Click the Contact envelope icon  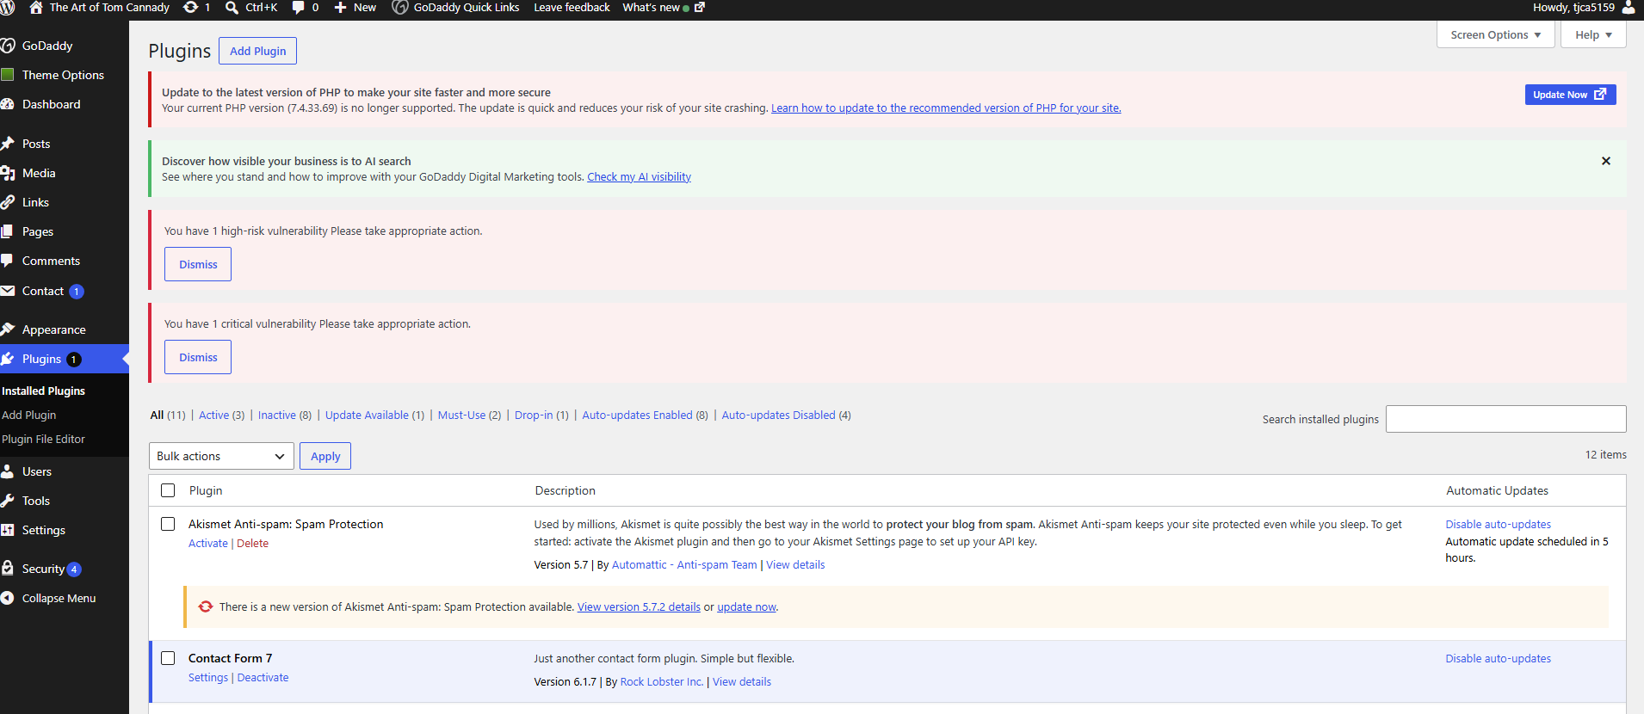(8, 291)
